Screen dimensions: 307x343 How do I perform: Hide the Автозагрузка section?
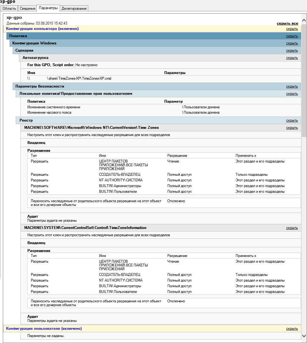(292, 58)
